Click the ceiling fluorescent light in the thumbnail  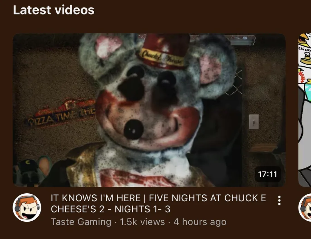tap(242, 40)
